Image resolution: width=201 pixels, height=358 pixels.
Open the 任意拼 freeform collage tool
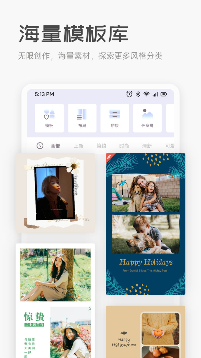coord(147,118)
